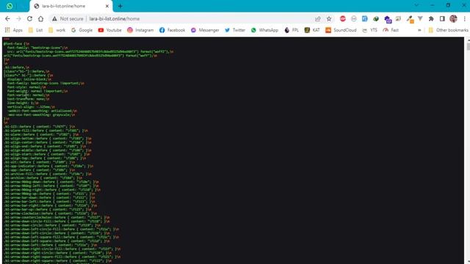Show hidden bookmarks with the chevron
The height and width of the screenshot is (264, 470).
pos(419,30)
